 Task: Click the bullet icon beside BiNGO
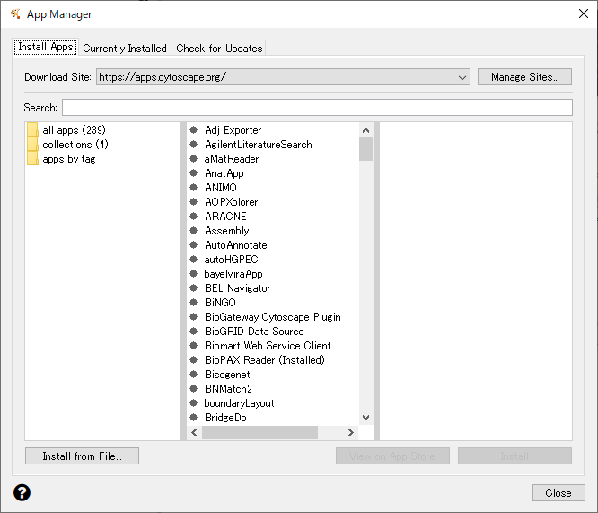195,303
